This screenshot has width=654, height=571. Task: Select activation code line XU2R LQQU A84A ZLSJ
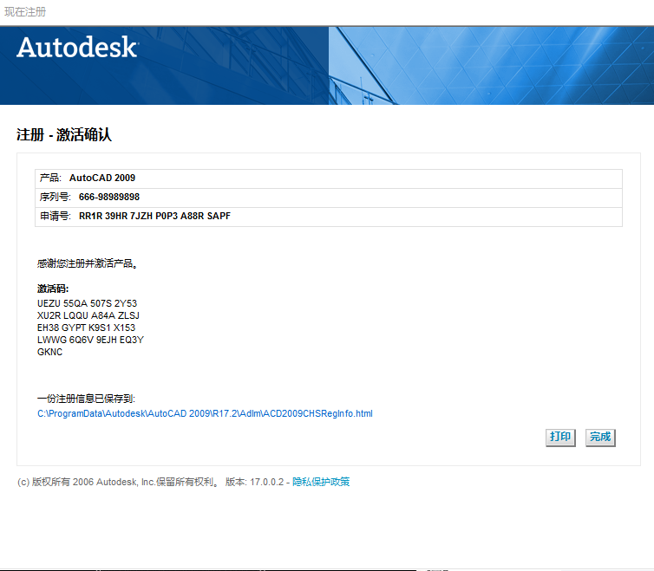[x=88, y=315]
